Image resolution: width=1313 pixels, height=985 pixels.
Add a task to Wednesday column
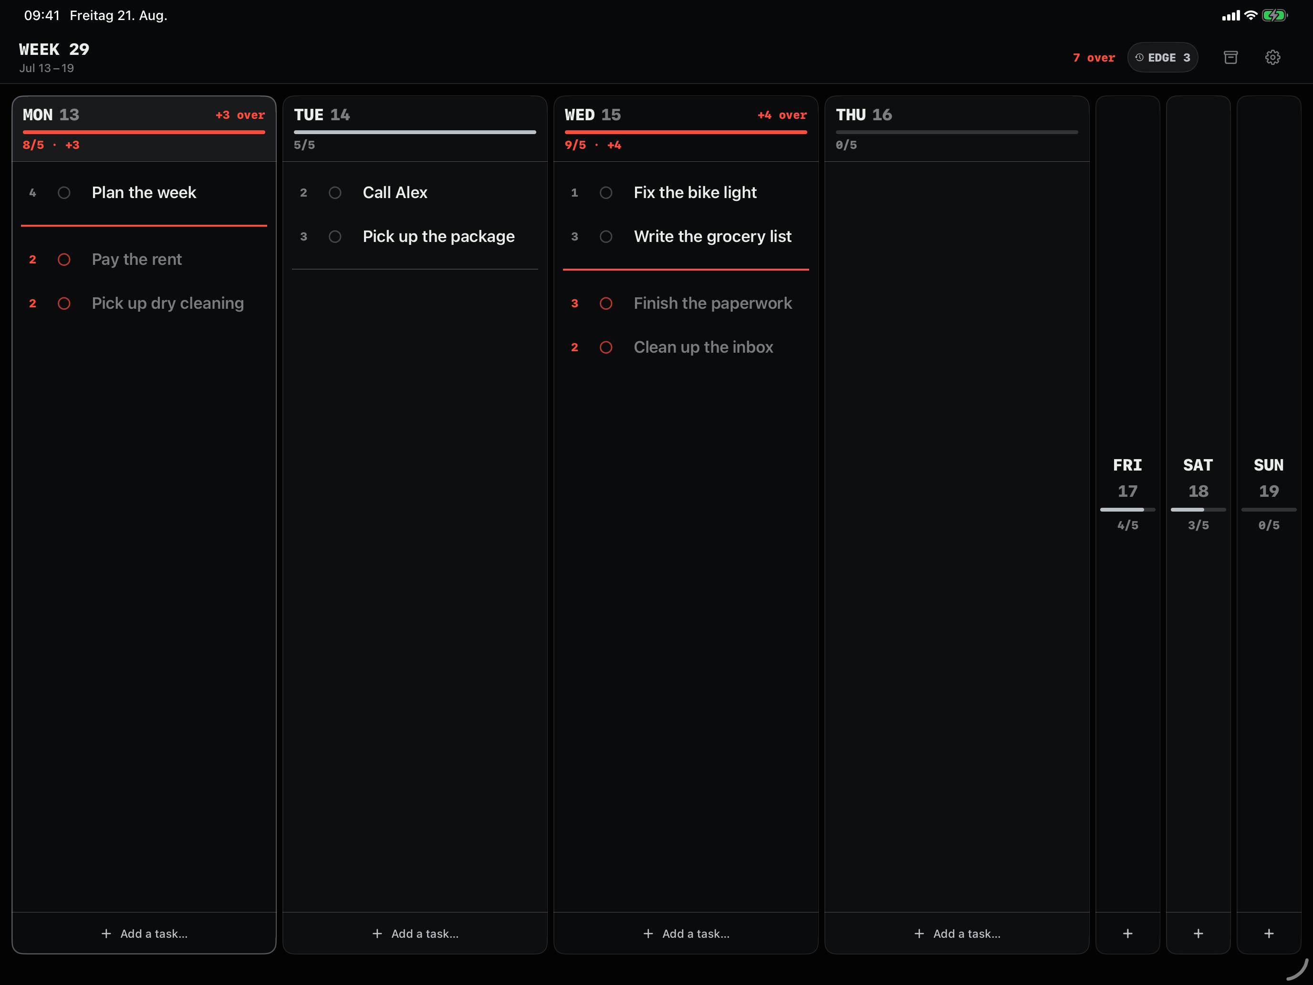click(x=686, y=933)
